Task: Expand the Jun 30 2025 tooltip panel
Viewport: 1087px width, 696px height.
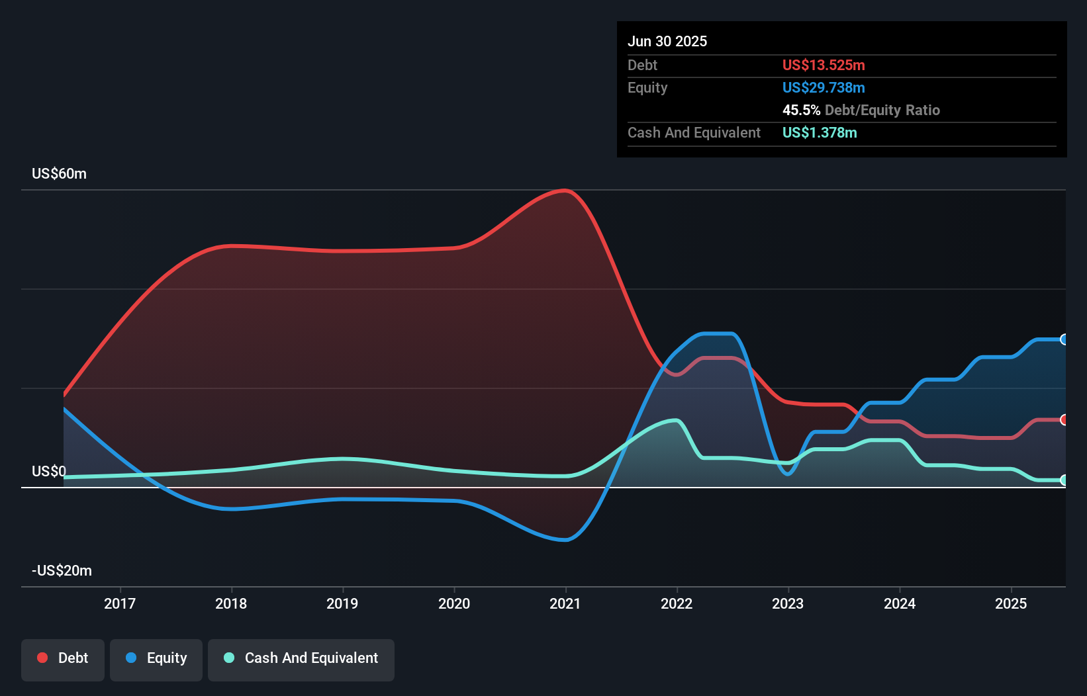Action: 668,41
